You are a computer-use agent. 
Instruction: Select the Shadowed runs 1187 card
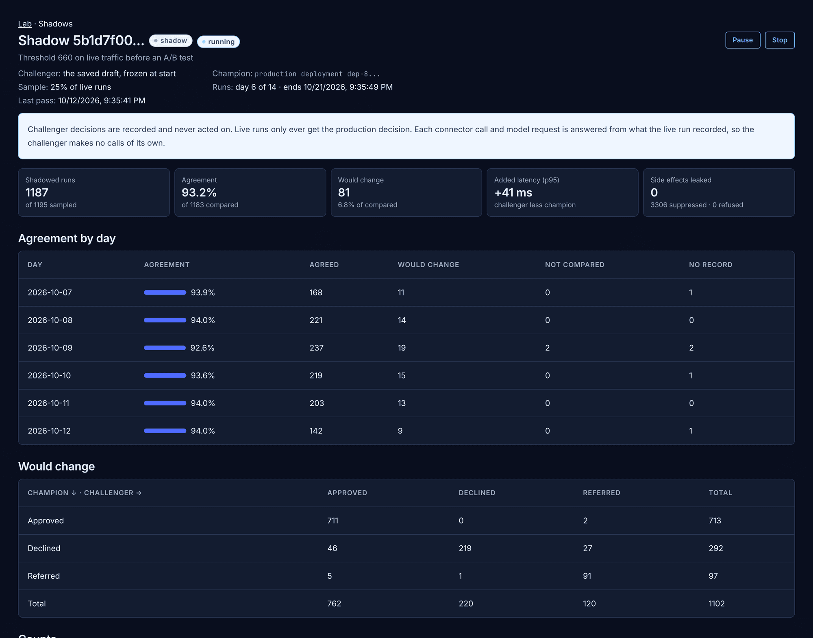coord(94,192)
